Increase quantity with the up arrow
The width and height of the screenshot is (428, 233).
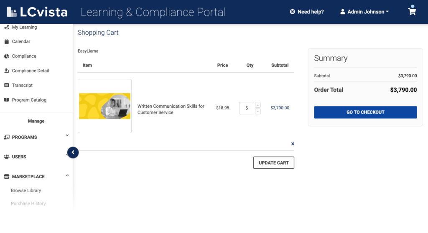[258, 105]
